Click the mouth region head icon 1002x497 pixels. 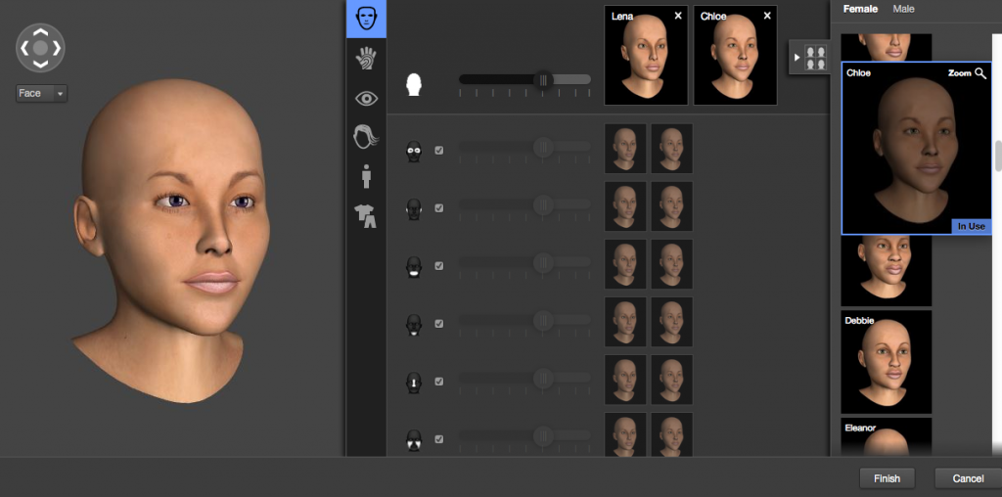(x=414, y=266)
